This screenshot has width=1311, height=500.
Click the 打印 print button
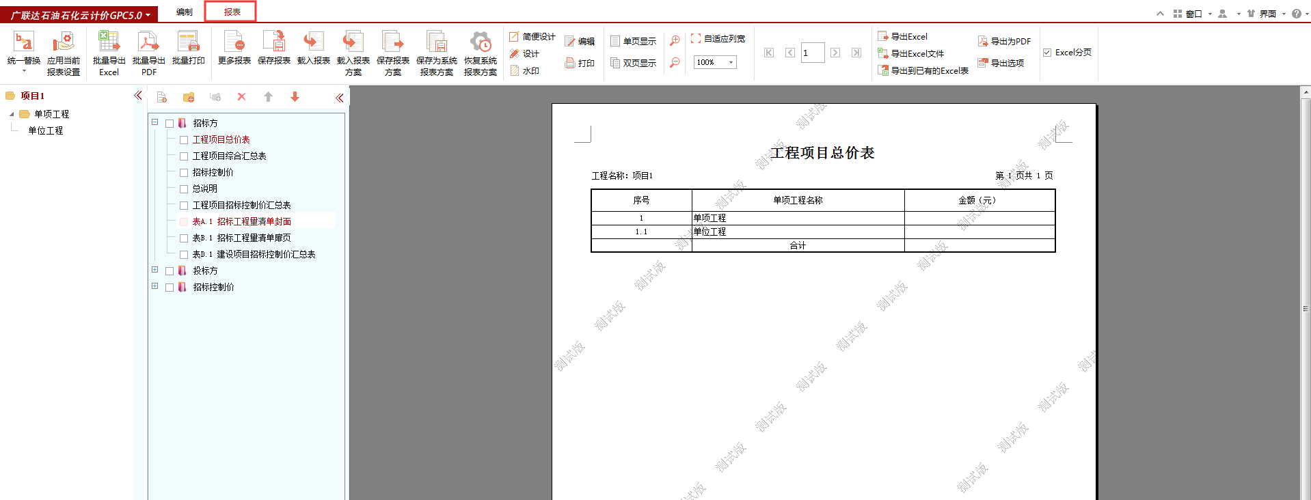pyautogui.click(x=580, y=63)
